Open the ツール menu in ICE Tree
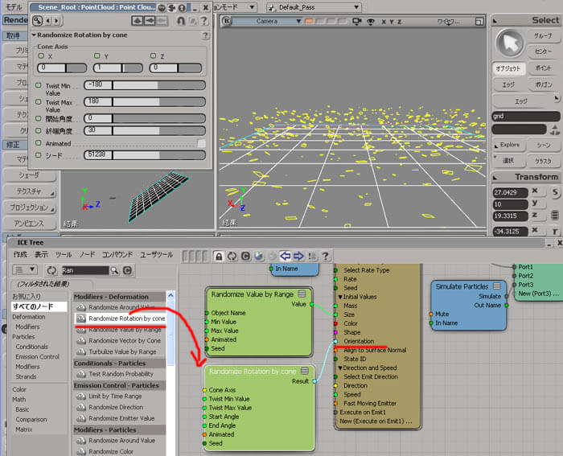563x456 pixels. point(64,255)
